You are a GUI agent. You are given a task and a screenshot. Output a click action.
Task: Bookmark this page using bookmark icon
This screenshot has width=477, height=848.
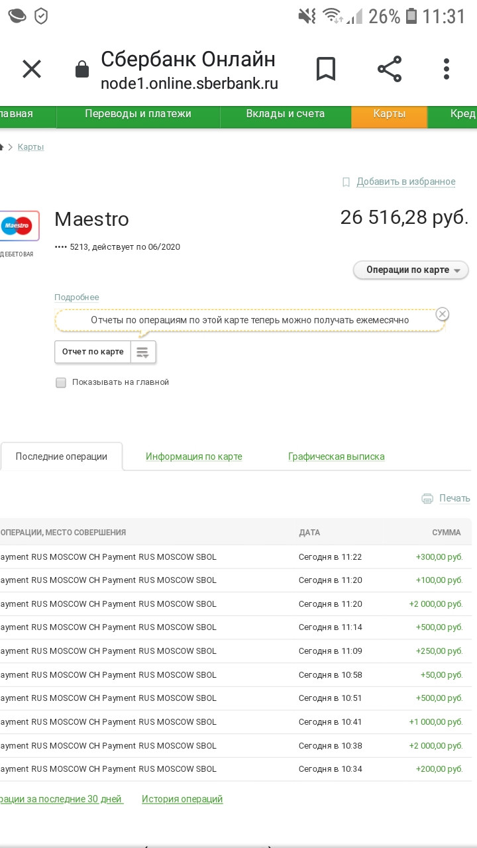326,69
